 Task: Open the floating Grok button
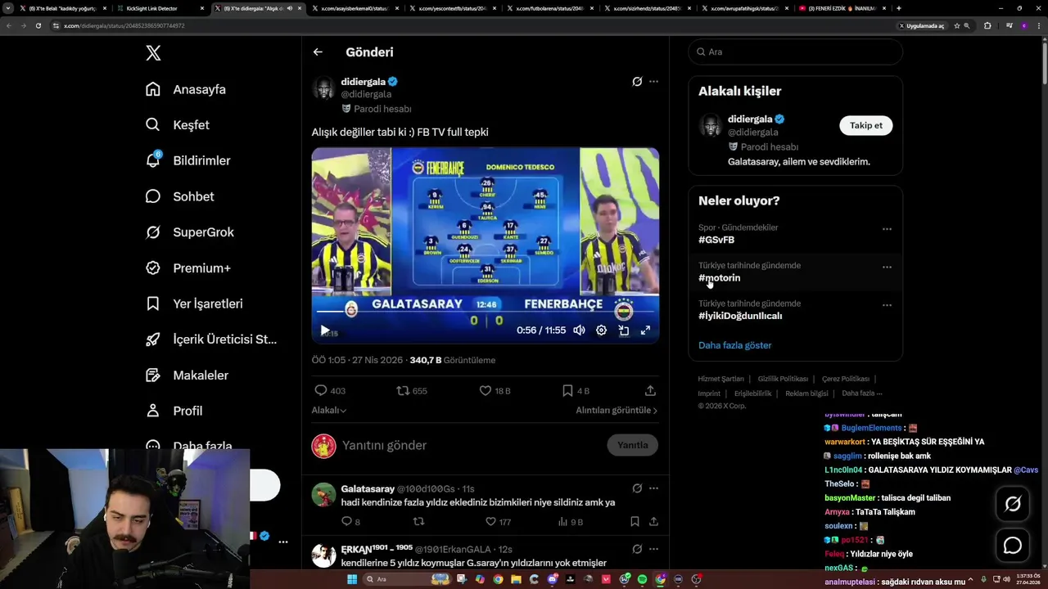pyautogui.click(x=1013, y=504)
